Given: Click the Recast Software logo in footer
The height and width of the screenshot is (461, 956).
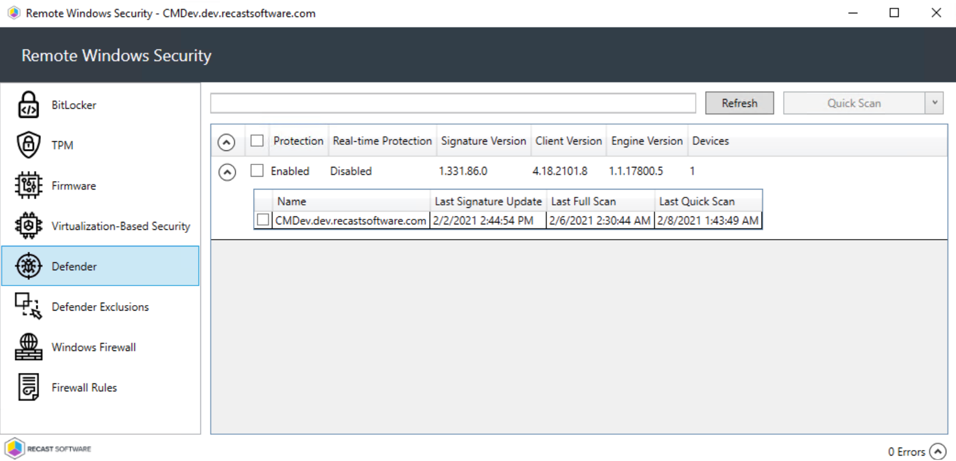Looking at the screenshot, I should tap(48, 448).
